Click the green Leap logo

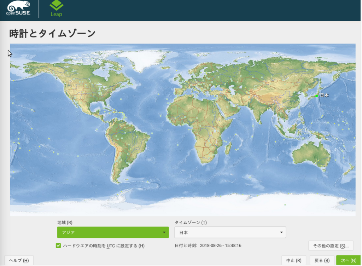click(56, 8)
